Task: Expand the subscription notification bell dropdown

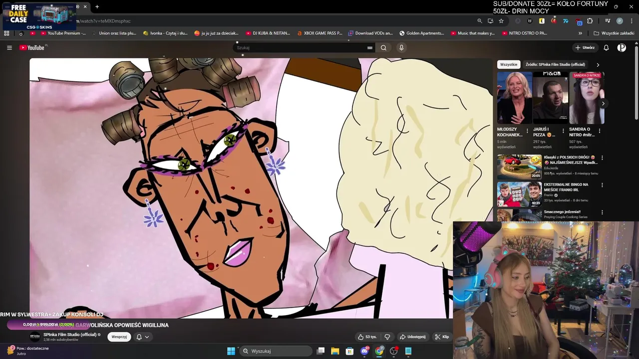Action: tap(143, 337)
